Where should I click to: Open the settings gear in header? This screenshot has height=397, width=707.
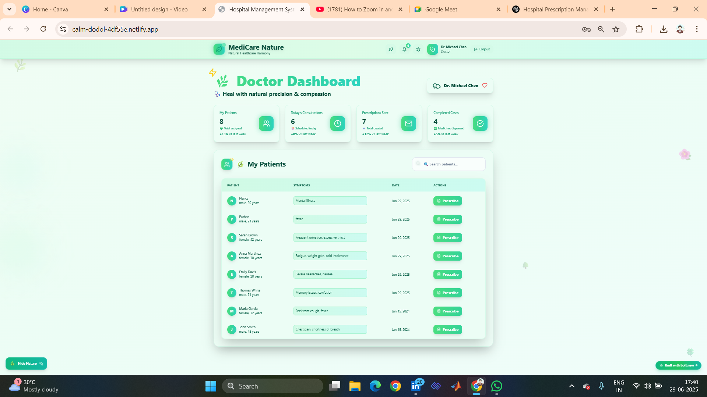click(x=418, y=49)
